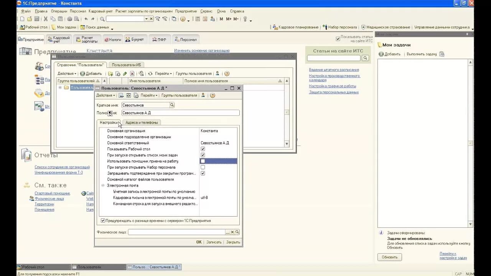Screen dimensions: 491x276
Task: Switch to Адреса и телефоны tab
Action: [142, 122]
